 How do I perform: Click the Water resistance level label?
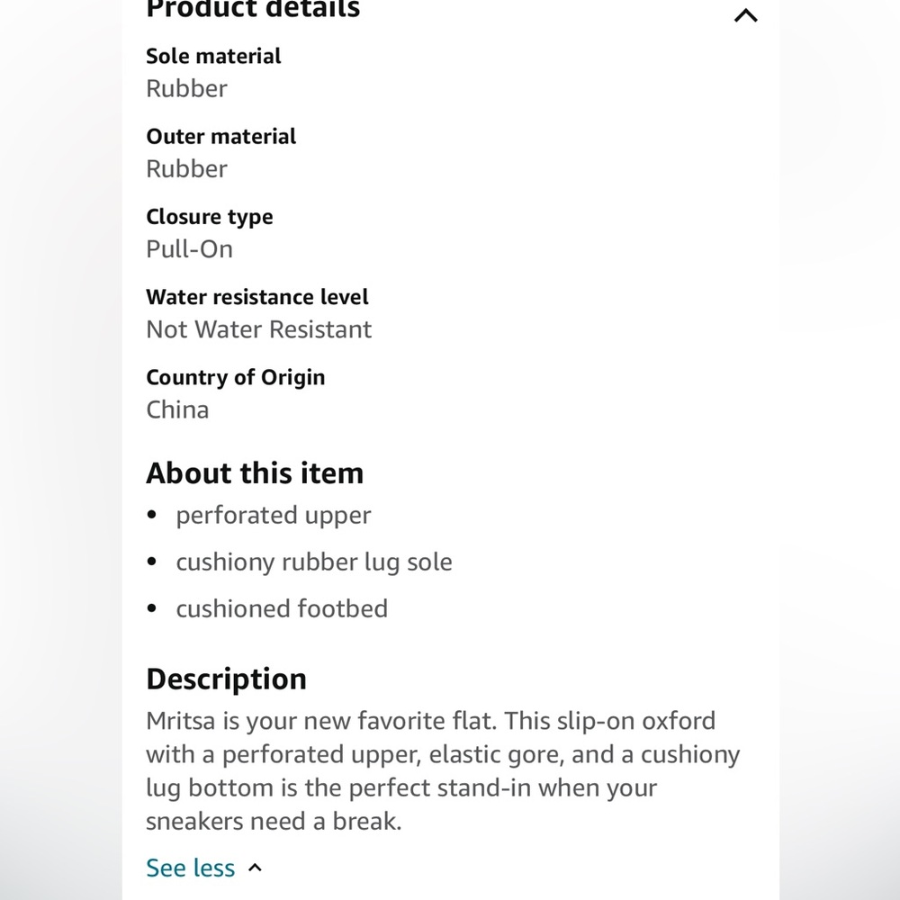pos(257,297)
